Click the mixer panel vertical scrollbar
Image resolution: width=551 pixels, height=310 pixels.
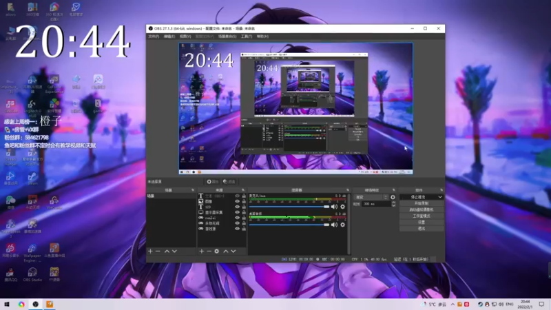coord(349,223)
